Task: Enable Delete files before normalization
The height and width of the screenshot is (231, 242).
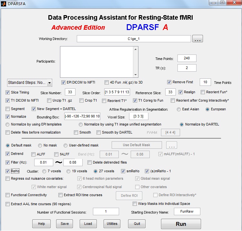Action: point(7,132)
